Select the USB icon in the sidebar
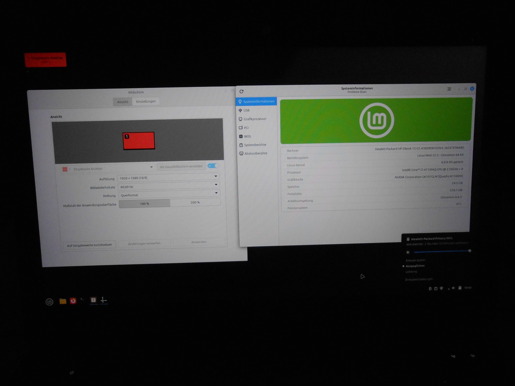The width and height of the screenshot is (515, 386). click(x=240, y=110)
